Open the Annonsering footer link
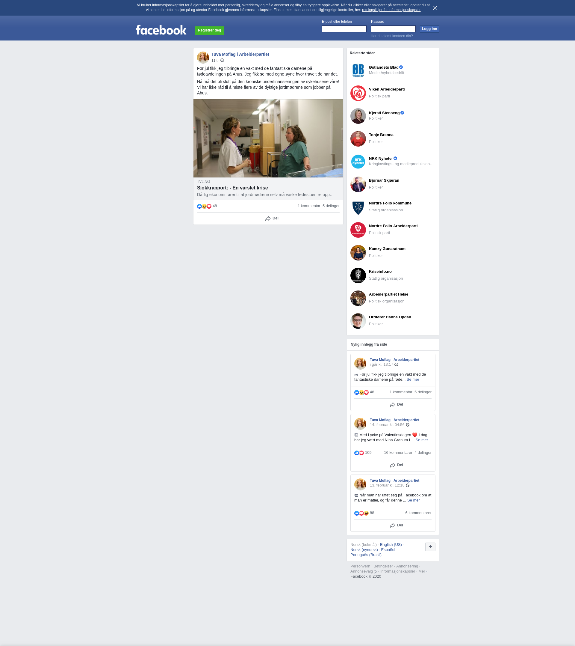Viewport: 575px width, 646px height. click(407, 566)
